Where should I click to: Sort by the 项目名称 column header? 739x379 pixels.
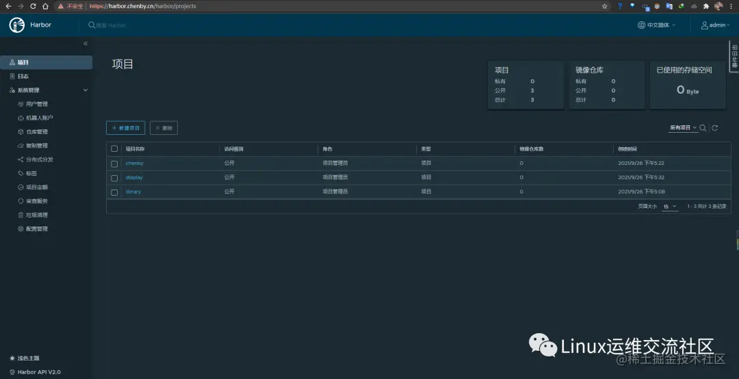coord(135,149)
